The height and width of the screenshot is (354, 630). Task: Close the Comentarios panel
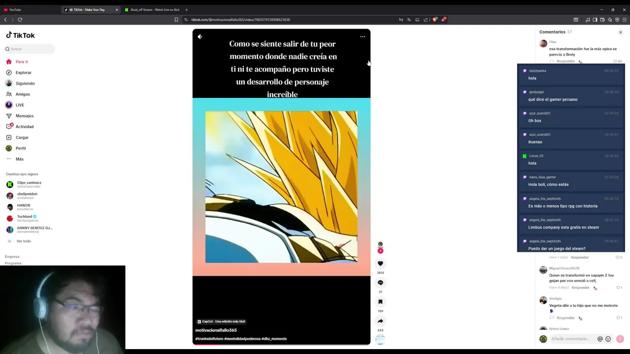621,32
